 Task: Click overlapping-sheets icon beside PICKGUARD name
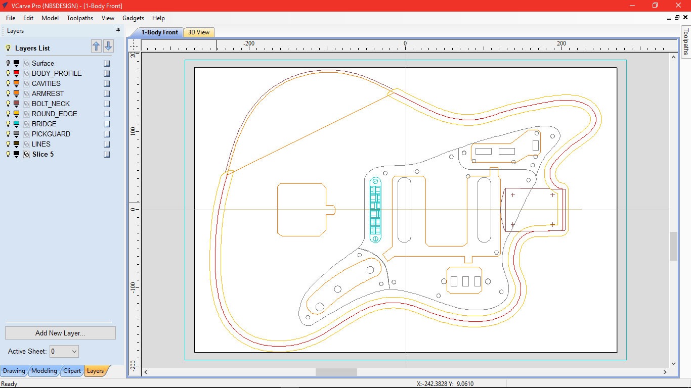26,134
